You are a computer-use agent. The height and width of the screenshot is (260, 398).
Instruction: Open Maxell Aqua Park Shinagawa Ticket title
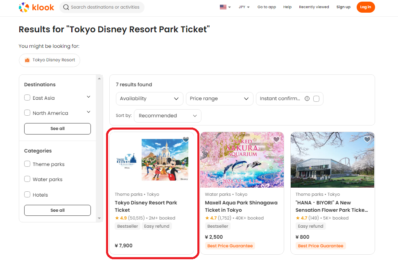pos(241,206)
